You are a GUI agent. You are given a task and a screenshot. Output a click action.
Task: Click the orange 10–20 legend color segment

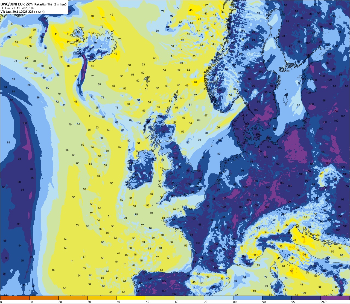click(x=44, y=298)
